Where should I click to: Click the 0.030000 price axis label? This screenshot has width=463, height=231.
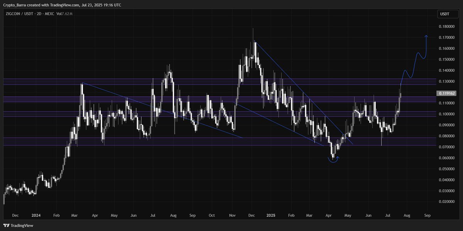click(447, 191)
